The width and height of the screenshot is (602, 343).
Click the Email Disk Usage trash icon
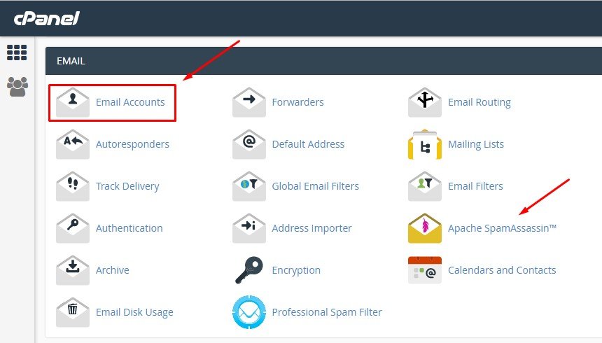(x=73, y=312)
